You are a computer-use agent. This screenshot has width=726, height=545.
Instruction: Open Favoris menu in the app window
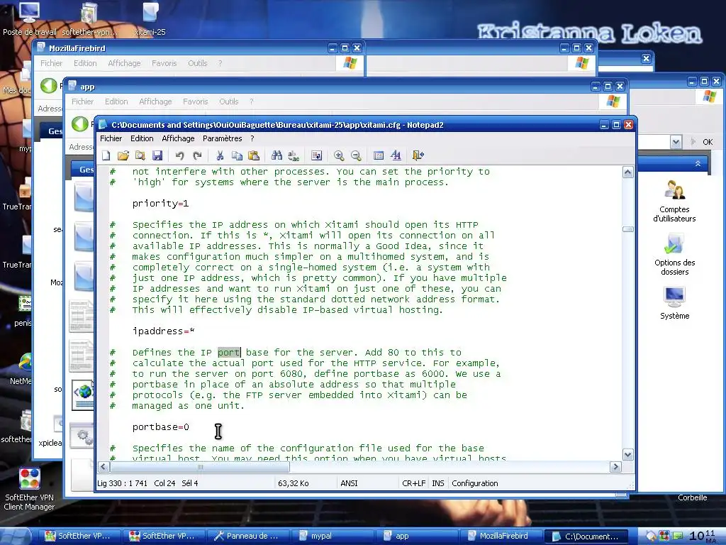196,101
